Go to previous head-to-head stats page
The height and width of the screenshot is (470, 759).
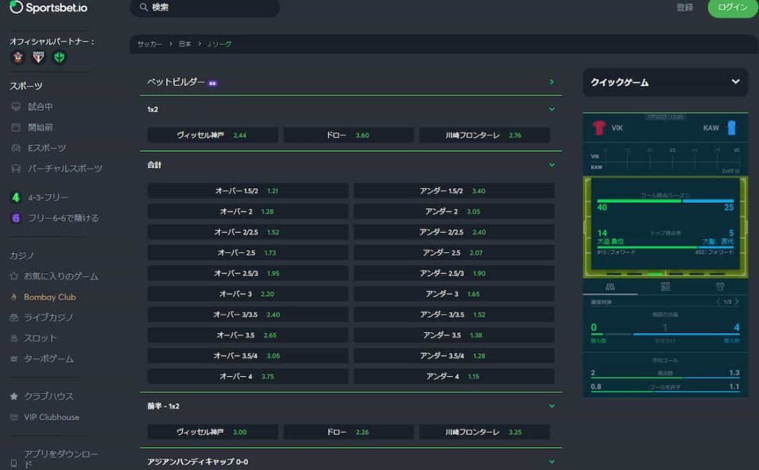tap(717, 302)
